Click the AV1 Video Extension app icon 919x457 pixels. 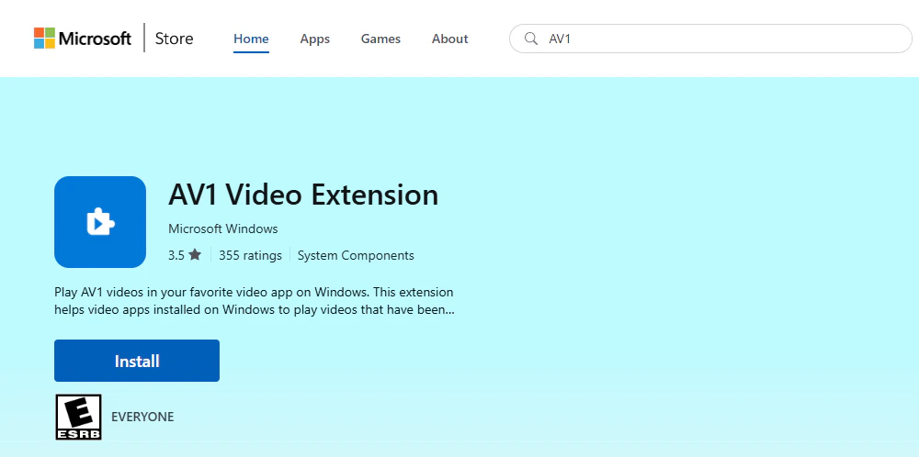(100, 222)
